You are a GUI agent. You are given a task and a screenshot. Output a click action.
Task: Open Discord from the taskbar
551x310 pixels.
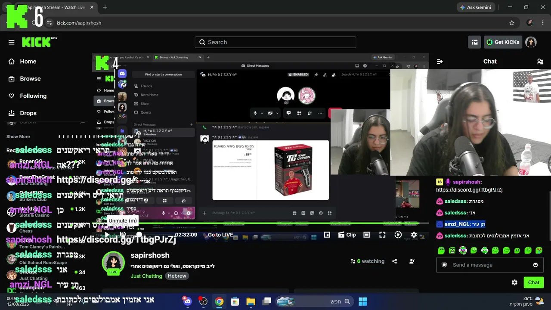pyautogui.click(x=187, y=301)
